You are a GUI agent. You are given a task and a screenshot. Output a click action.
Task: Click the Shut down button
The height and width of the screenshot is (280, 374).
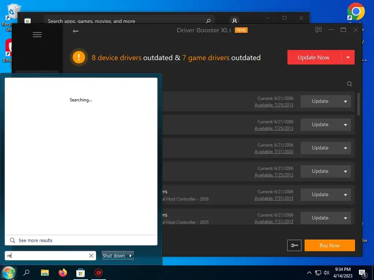tap(114, 256)
